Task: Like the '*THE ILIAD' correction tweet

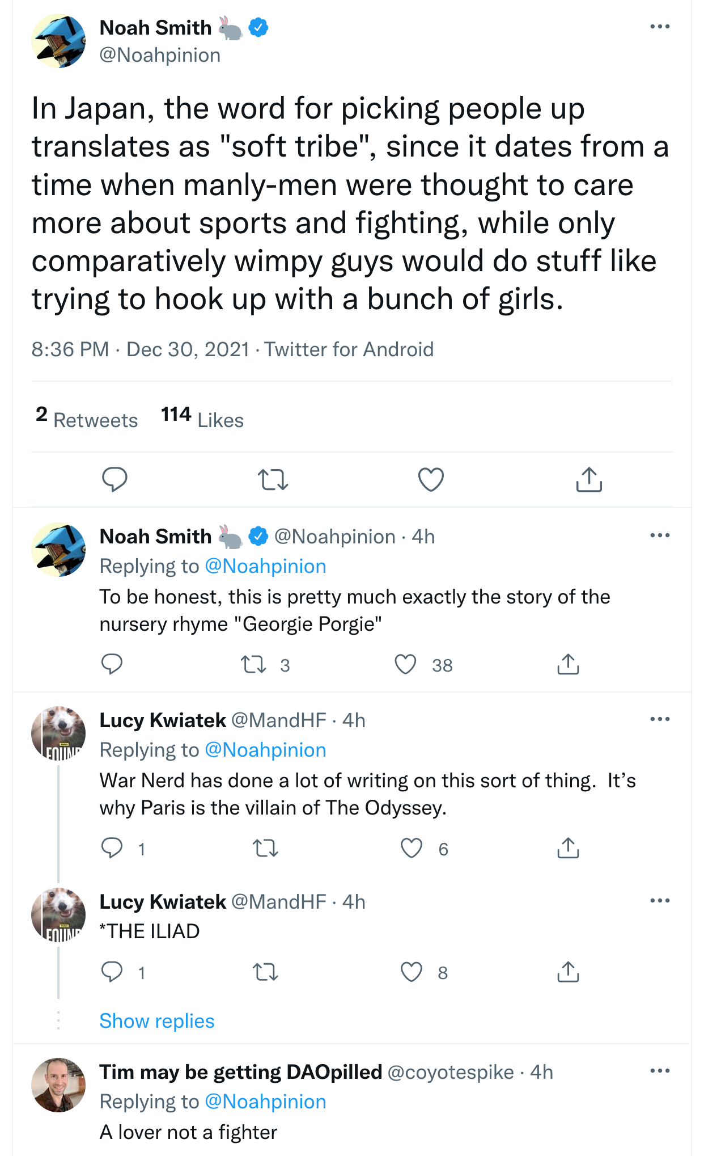Action: point(412,972)
